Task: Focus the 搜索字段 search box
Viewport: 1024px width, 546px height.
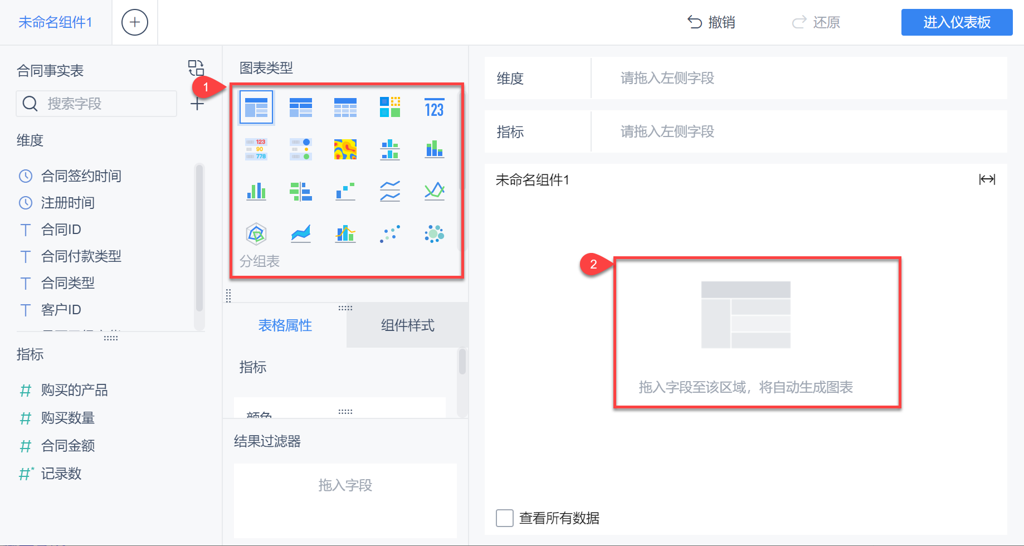Action: (96, 104)
